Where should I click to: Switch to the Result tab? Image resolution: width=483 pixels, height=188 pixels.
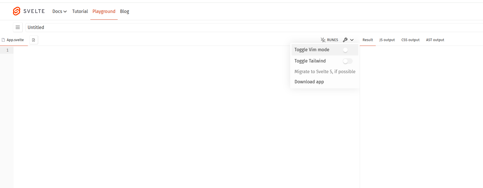(x=368, y=40)
